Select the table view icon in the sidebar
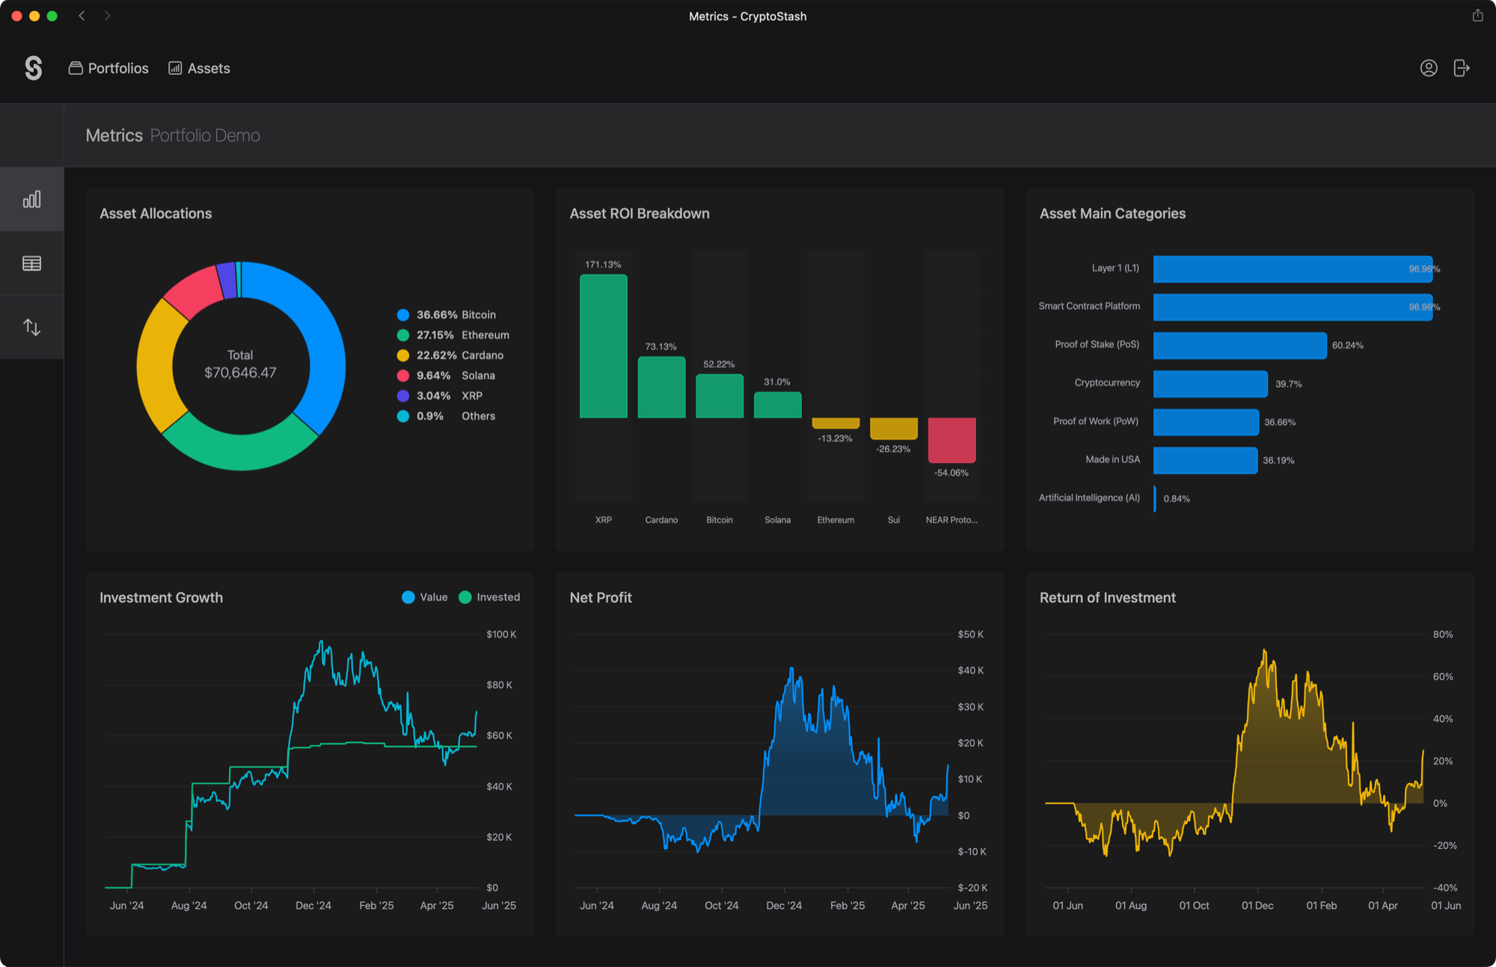1496x967 pixels. pyautogui.click(x=31, y=263)
